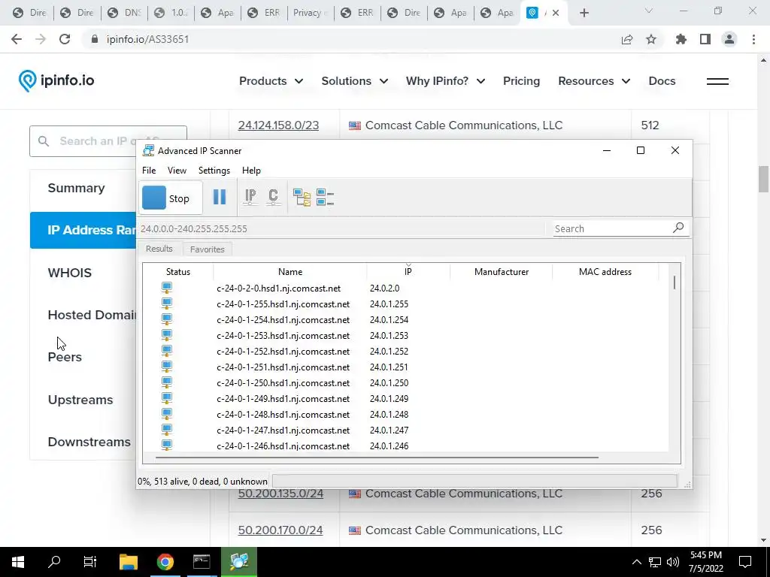Select c-24-0-1-249.hsd1.nj.comcast.net host name
770x577 pixels.
coord(283,398)
